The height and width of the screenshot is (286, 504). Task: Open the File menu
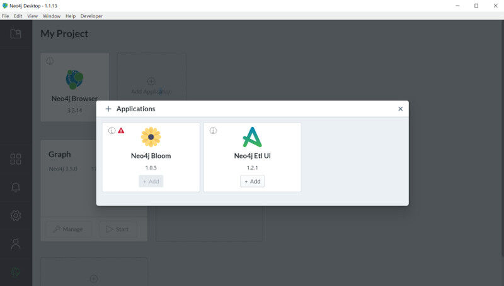(x=6, y=16)
